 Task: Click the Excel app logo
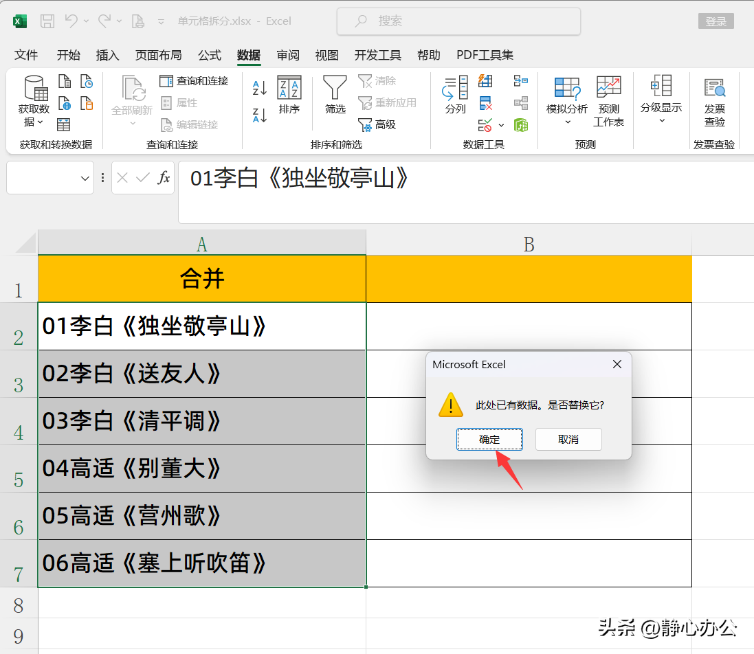pos(20,21)
